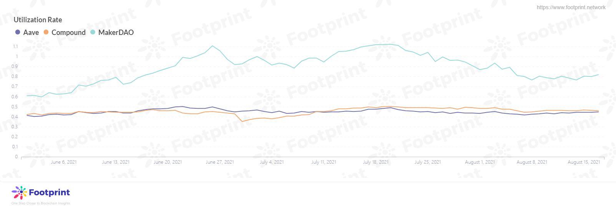Click the August 15, 2021 axis label

point(584,162)
